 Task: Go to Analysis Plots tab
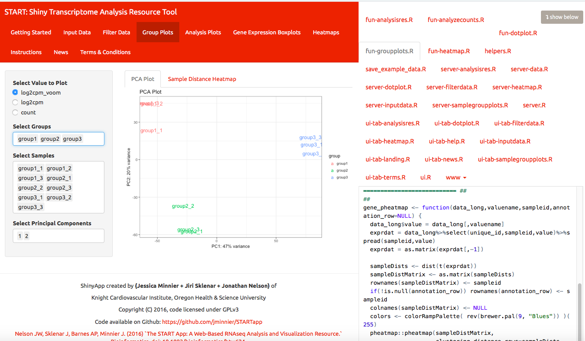203,32
